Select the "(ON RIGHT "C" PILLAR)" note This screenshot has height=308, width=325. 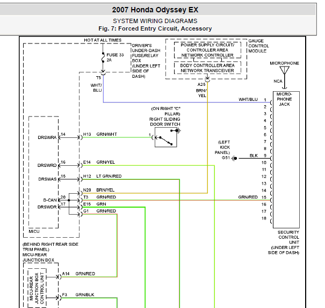coord(166,111)
